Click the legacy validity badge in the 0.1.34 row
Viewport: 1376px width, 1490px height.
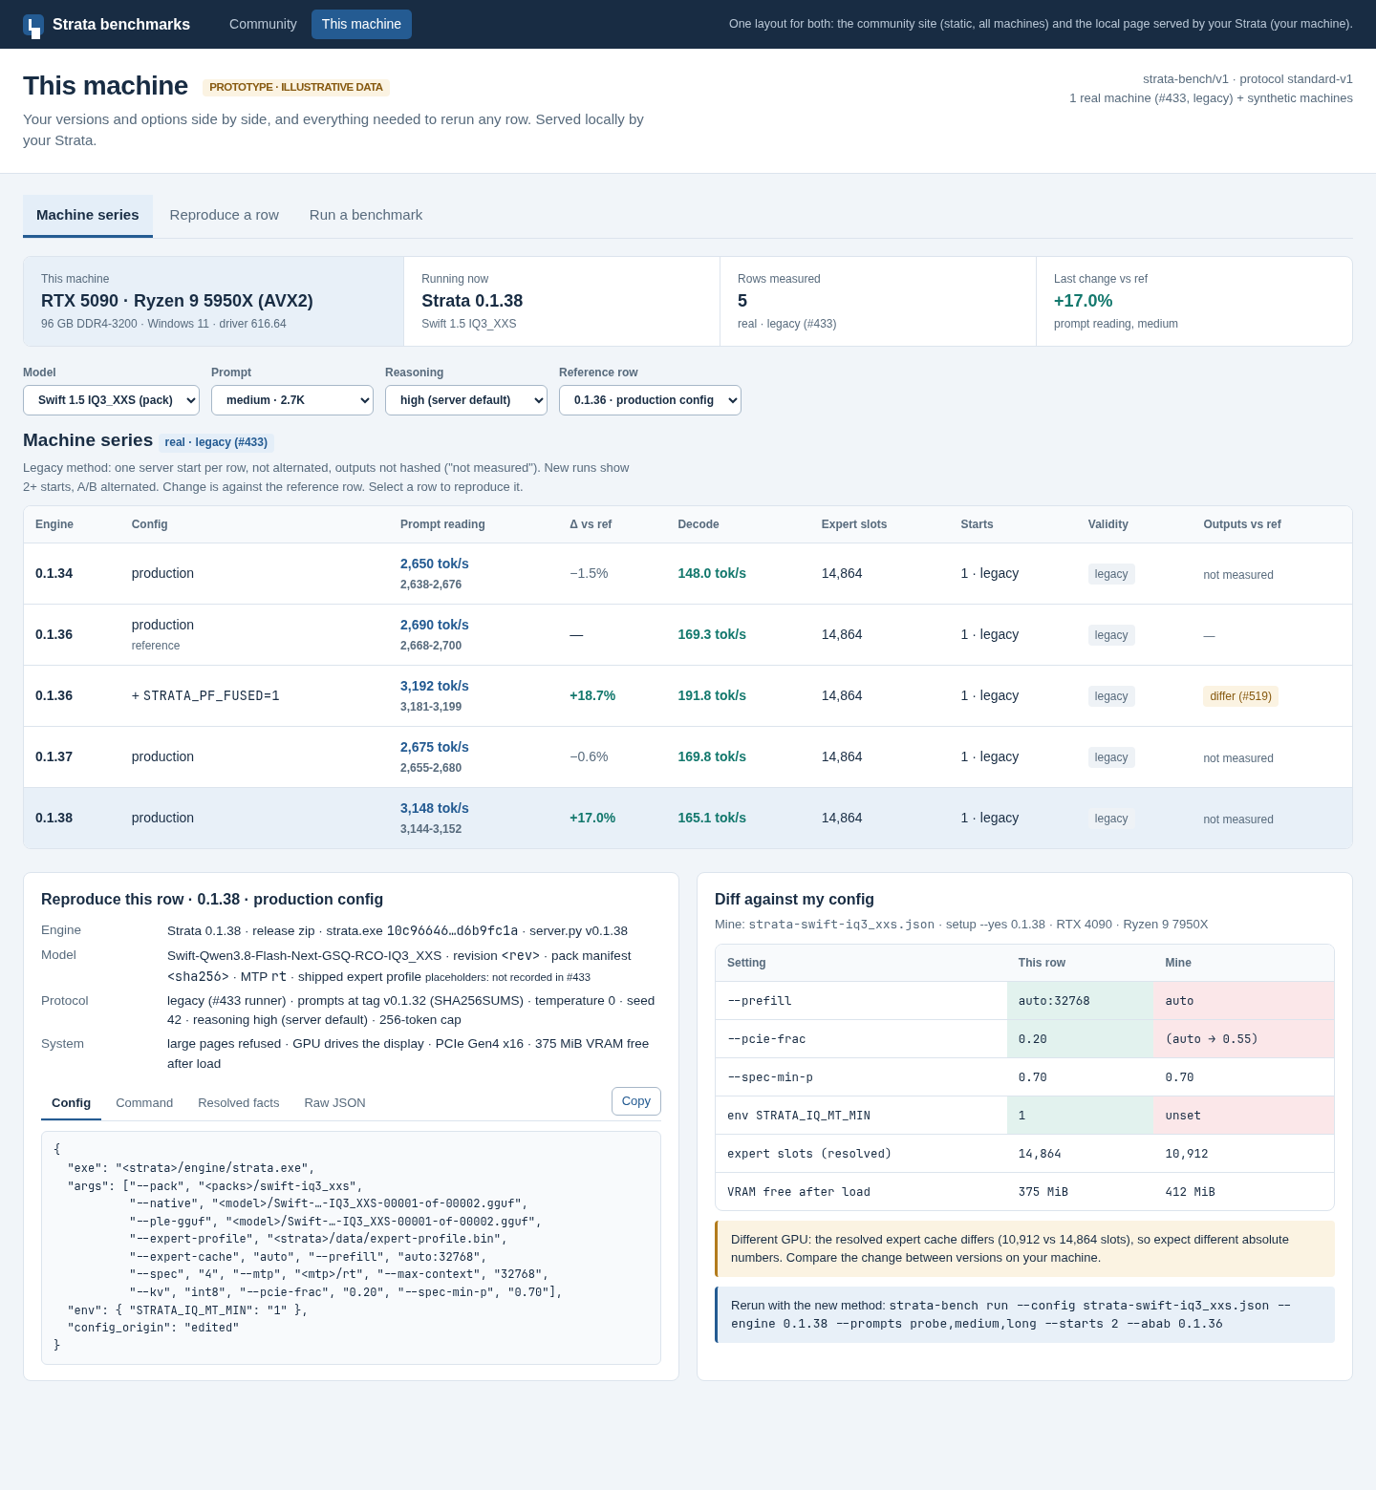[1111, 574]
